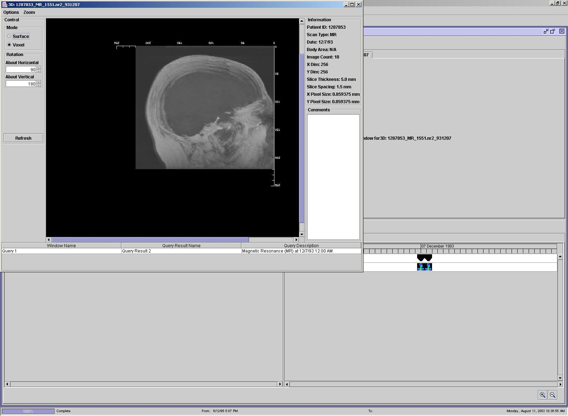This screenshot has width=568, height=416.
Task: Click the Complete status text
Action: (x=64, y=411)
